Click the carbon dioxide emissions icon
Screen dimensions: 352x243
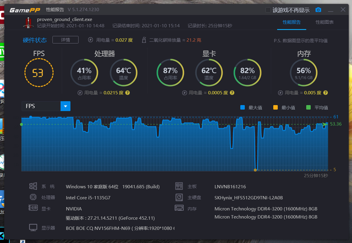click(144, 40)
